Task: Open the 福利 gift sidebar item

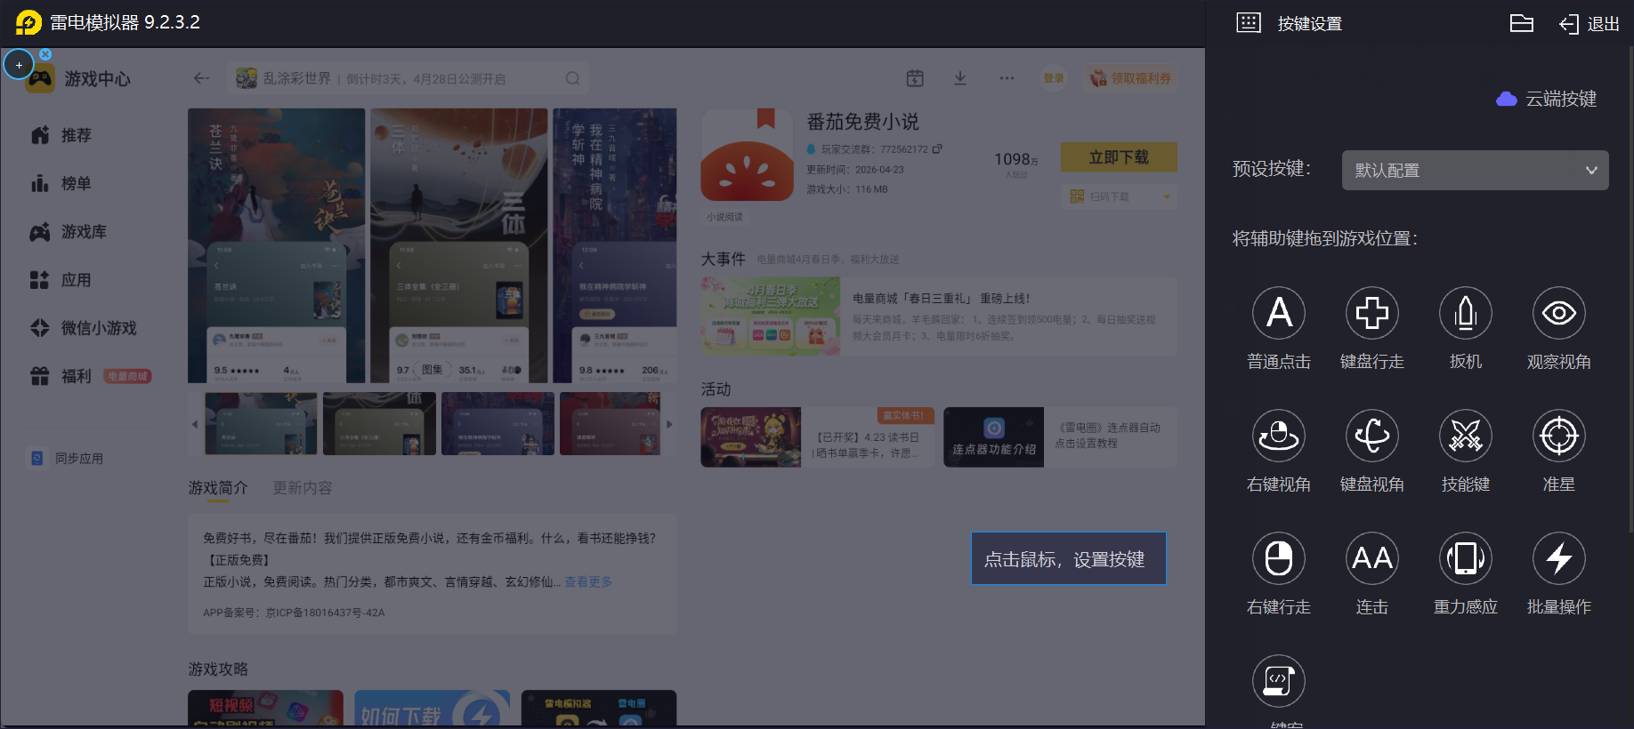Action: pyautogui.click(x=61, y=376)
